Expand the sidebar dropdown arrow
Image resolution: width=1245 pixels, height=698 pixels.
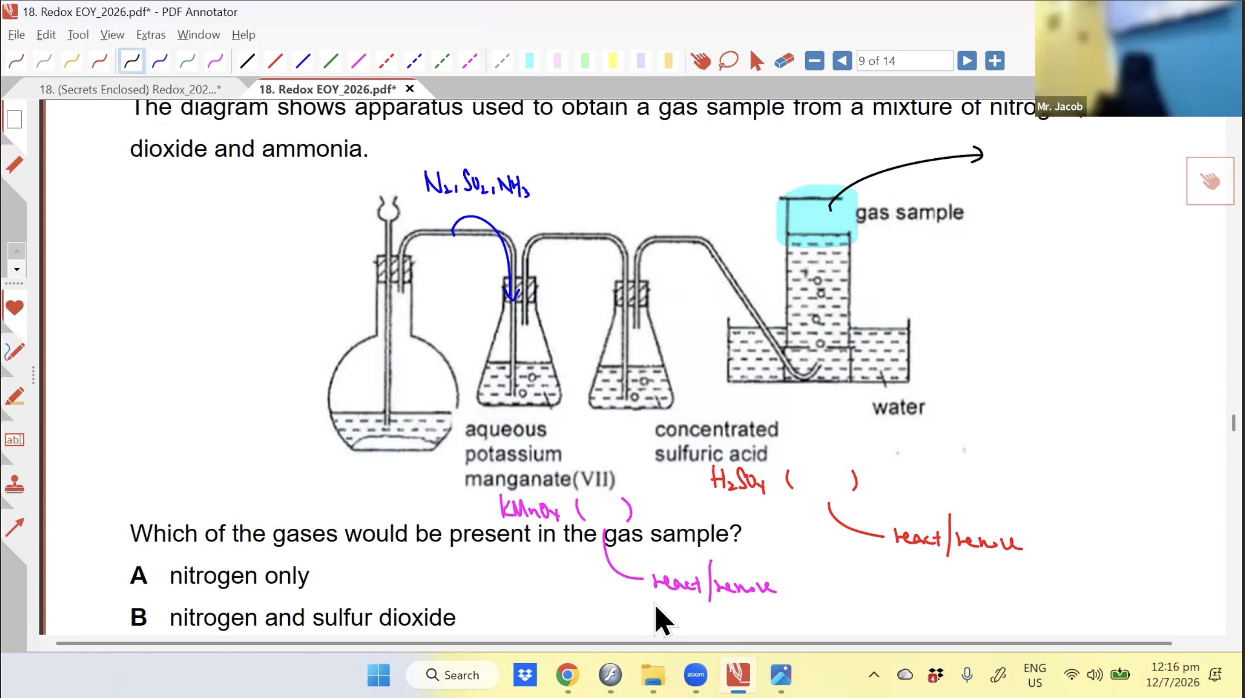tap(16, 269)
